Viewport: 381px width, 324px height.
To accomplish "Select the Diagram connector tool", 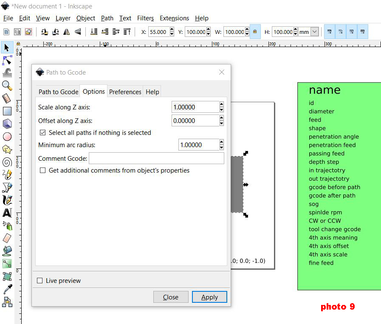I will 7,302.
